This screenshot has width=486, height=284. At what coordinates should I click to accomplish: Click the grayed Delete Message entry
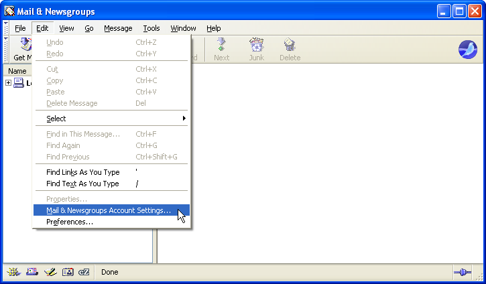[111, 103]
